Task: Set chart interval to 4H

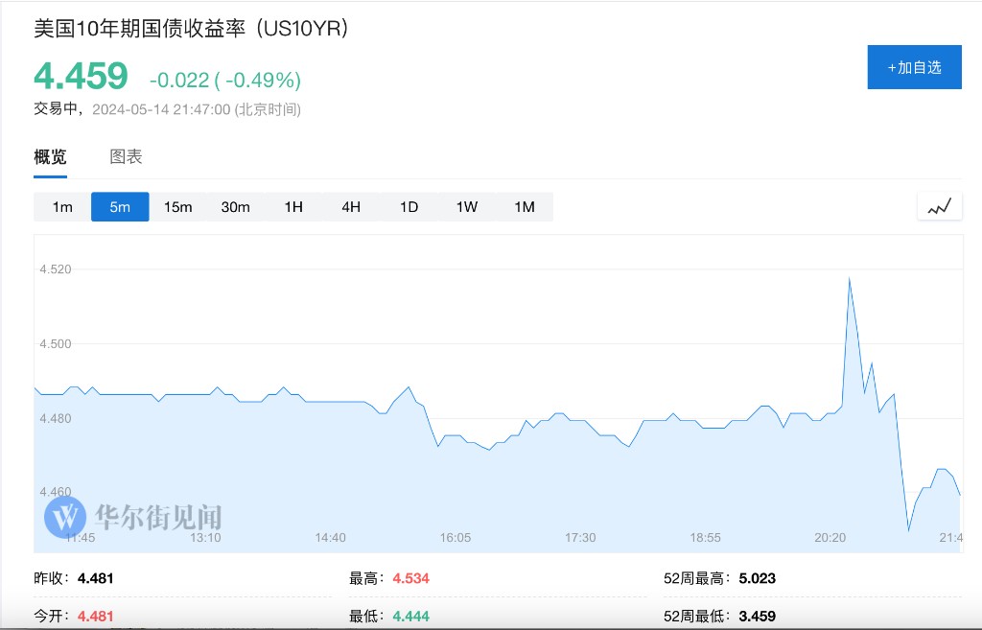Action: tap(351, 207)
